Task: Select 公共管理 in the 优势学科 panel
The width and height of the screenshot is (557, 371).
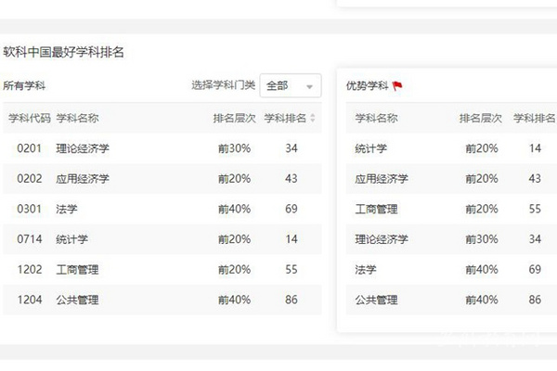Action: [377, 300]
